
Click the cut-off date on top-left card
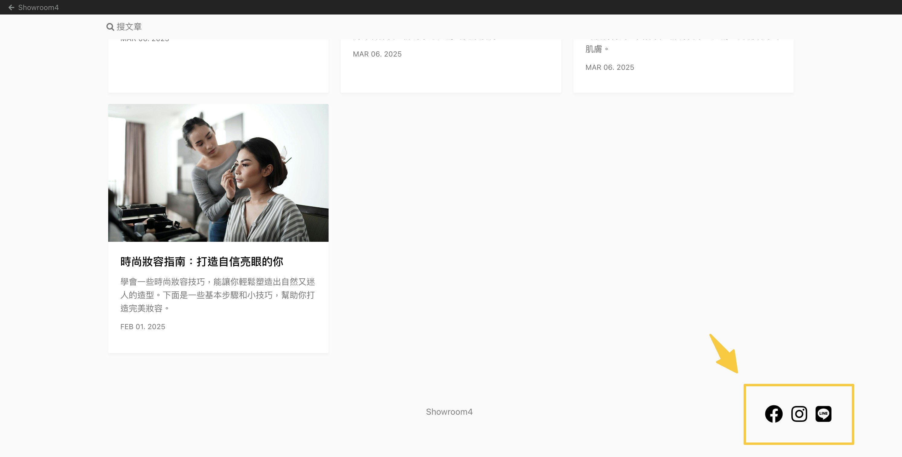(x=144, y=40)
